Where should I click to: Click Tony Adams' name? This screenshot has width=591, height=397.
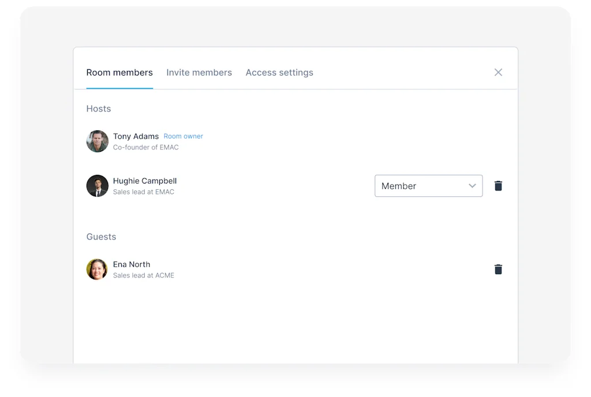pyautogui.click(x=136, y=136)
